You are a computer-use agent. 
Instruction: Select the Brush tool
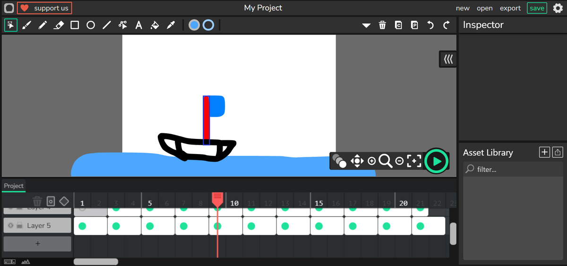point(26,25)
